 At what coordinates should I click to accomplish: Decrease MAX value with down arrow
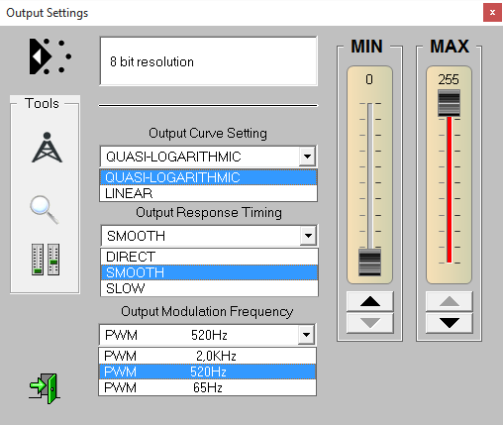pyautogui.click(x=450, y=323)
